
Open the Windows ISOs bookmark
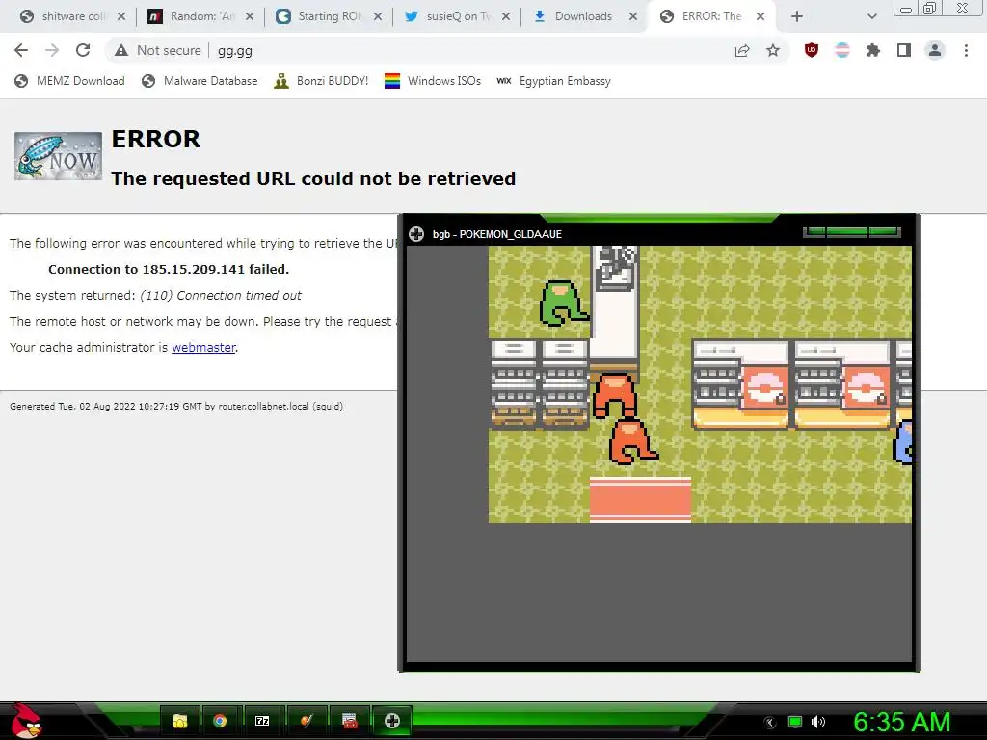pos(433,81)
